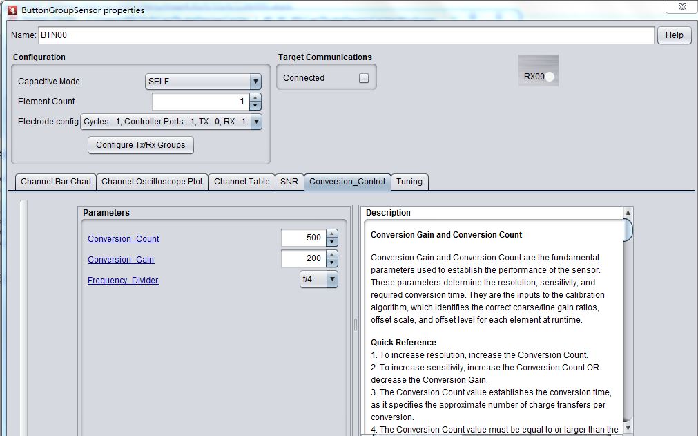The width and height of the screenshot is (698, 436).
Task: Increment Conversion Count spinner up arrow
Action: (x=332, y=234)
